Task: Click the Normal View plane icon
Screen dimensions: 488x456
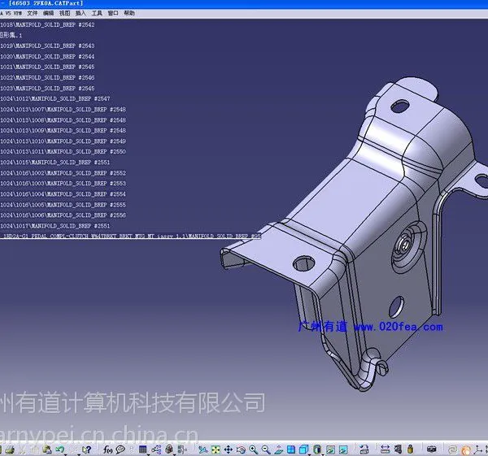Action: click(278, 449)
